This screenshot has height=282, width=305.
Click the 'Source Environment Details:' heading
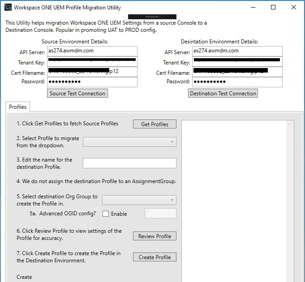(x=75, y=42)
